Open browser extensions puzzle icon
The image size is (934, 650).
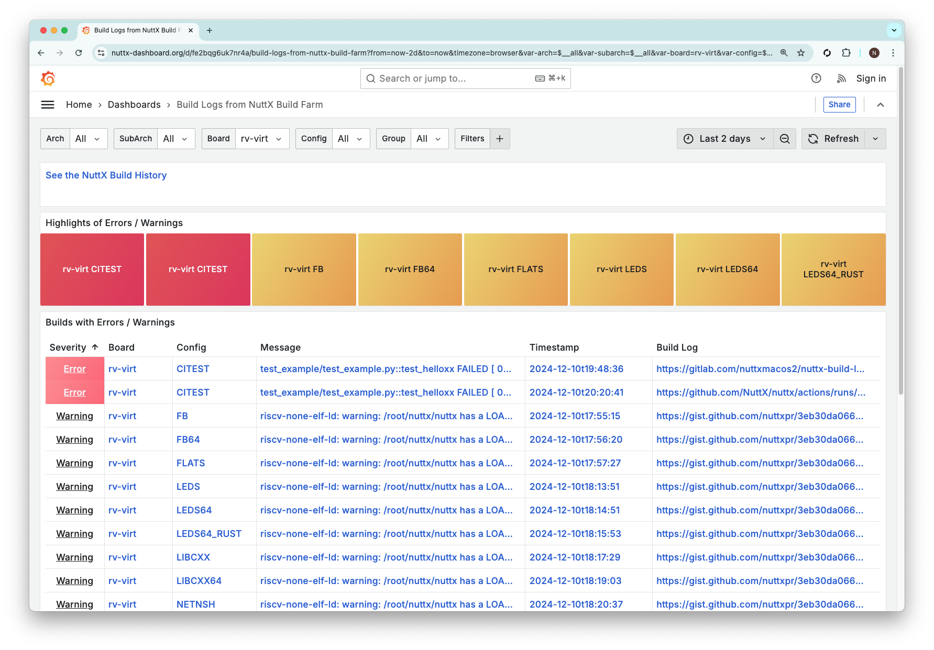coord(846,53)
